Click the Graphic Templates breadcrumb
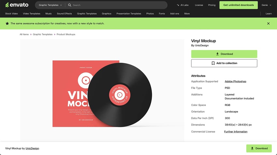The width and height of the screenshot is (277, 155). pos(43,34)
